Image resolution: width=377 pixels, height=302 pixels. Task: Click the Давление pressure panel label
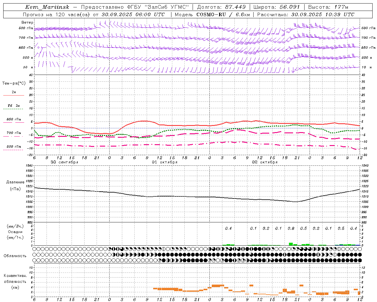15,182
